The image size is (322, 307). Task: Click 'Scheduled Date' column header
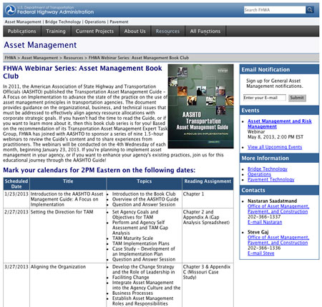(16, 183)
